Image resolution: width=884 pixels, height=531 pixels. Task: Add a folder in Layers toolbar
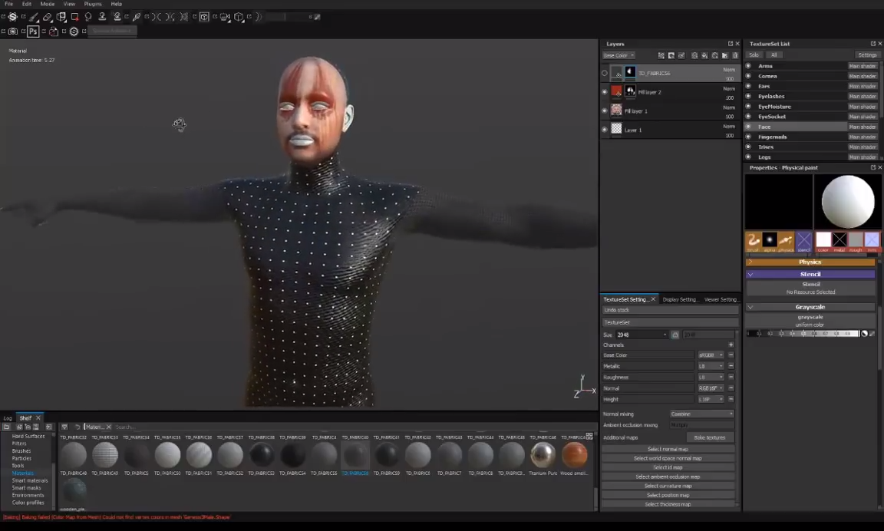[x=725, y=55]
